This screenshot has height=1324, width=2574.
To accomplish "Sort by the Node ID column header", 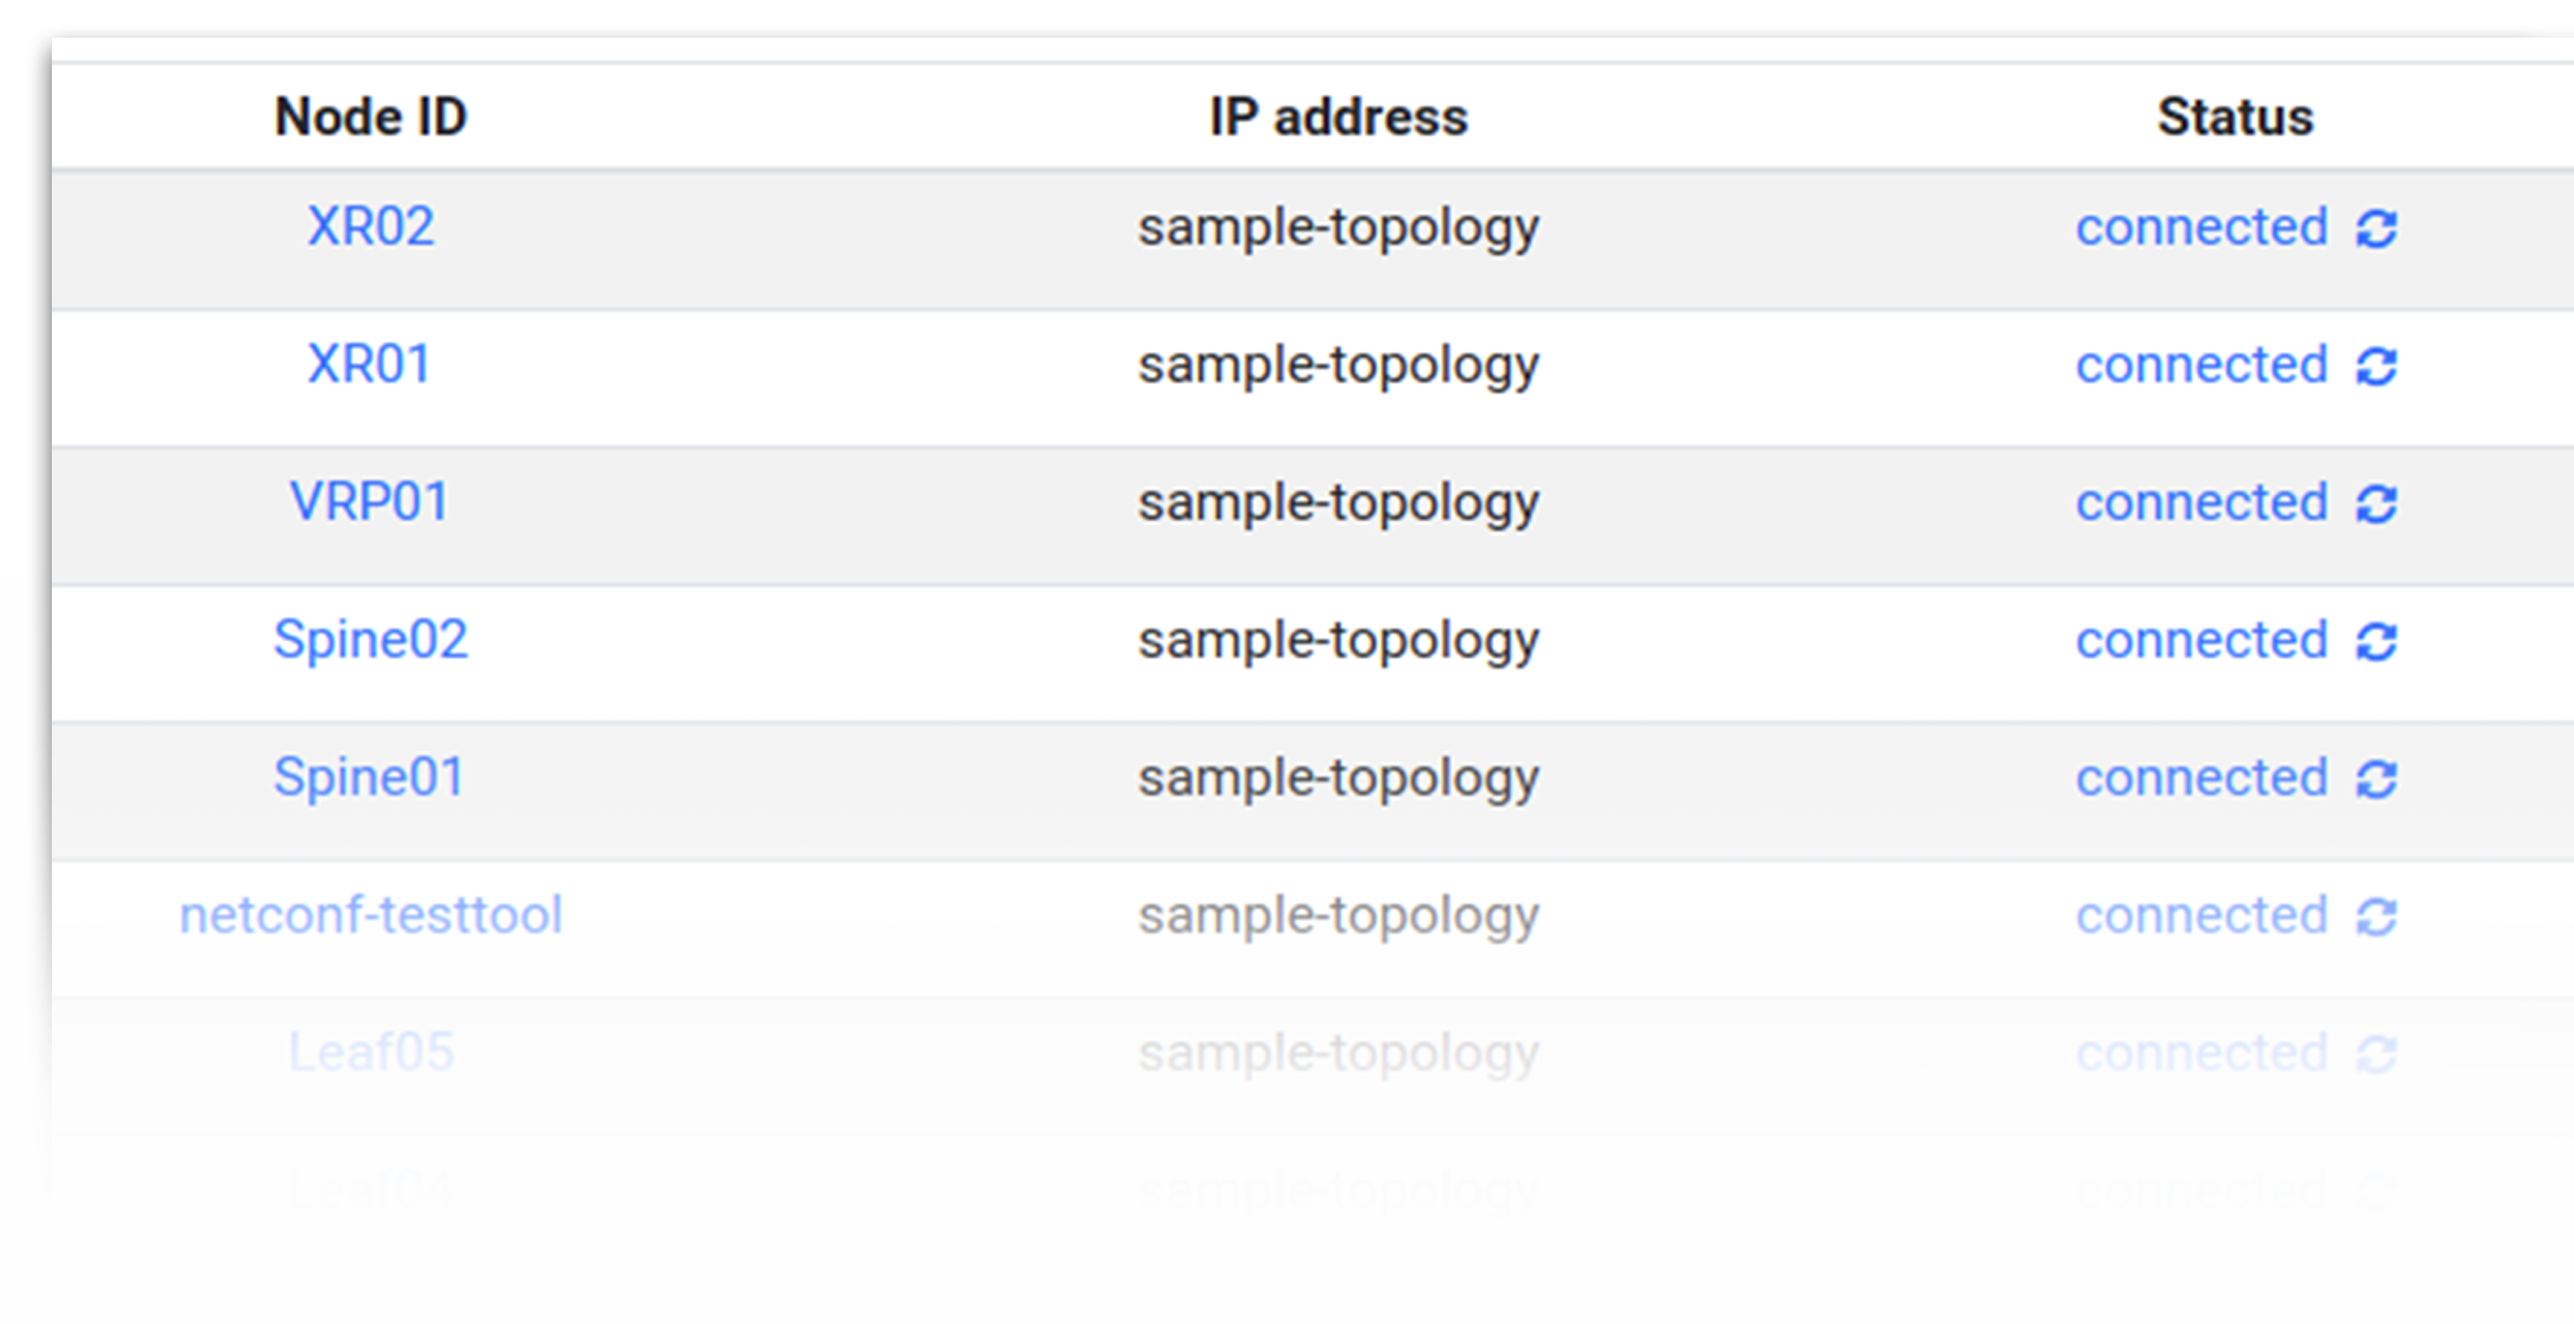I will (x=371, y=117).
